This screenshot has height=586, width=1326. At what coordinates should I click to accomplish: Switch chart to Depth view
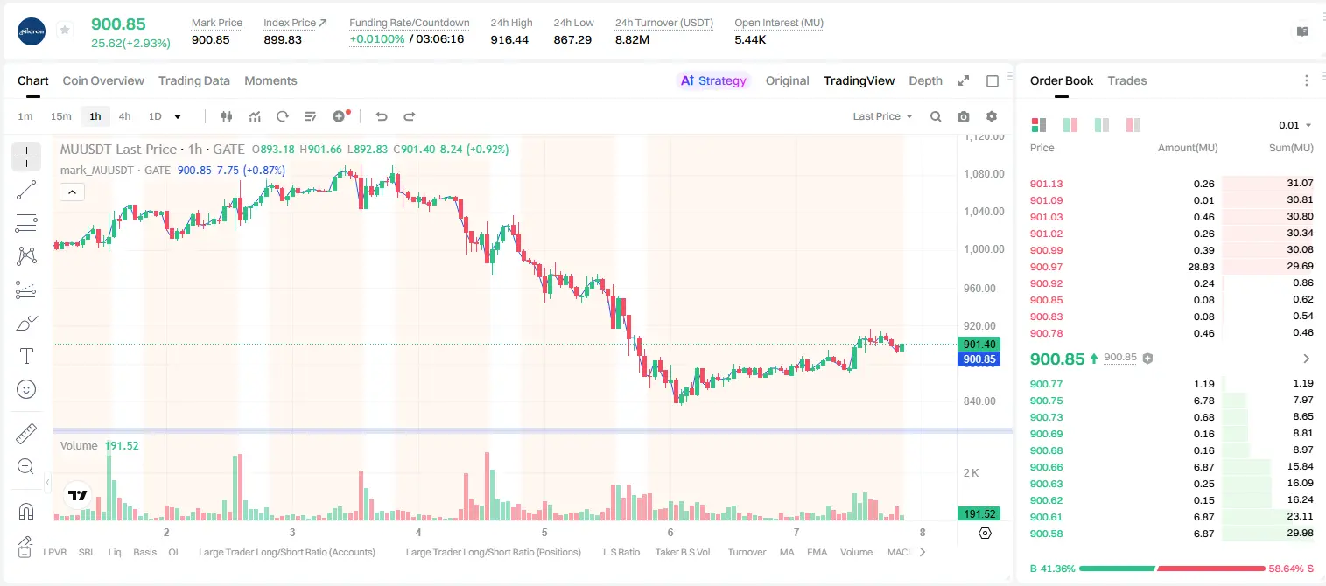click(x=925, y=80)
